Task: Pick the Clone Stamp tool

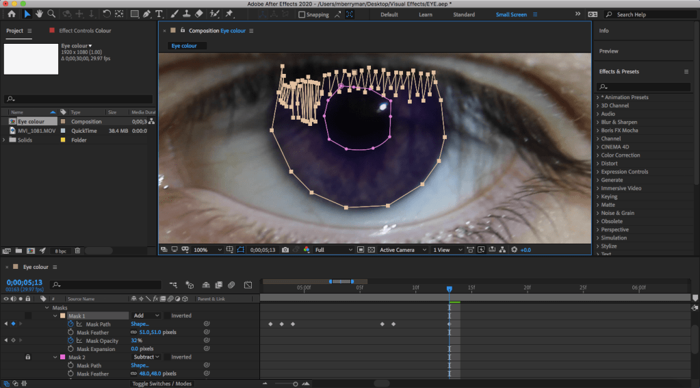Action: pyautogui.click(x=187, y=14)
